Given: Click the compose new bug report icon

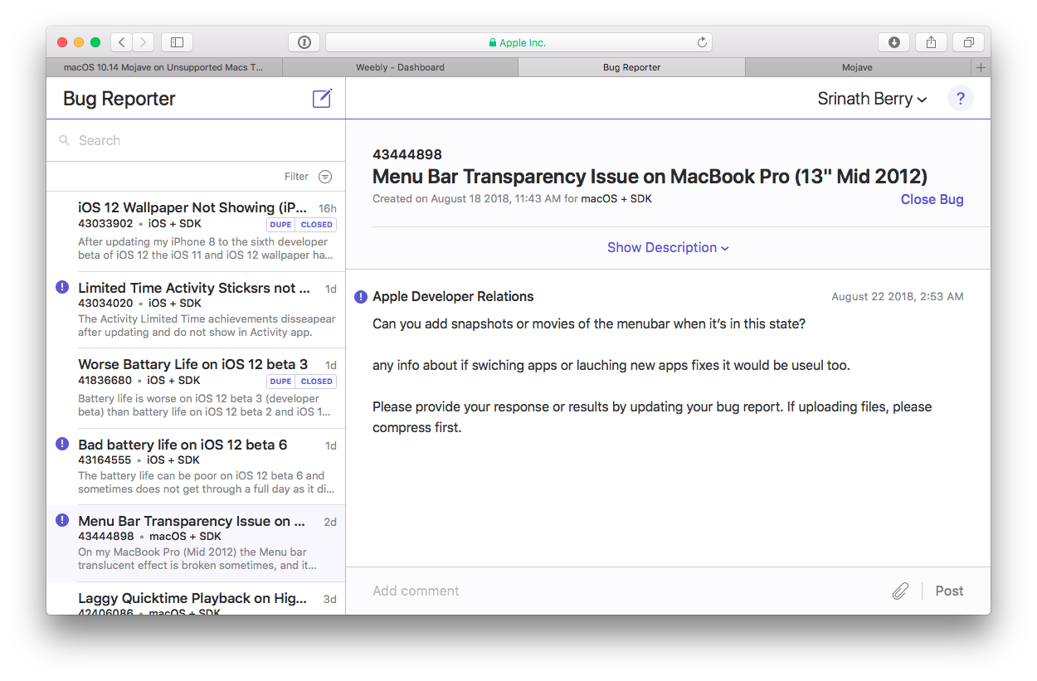Looking at the screenshot, I should (x=322, y=99).
